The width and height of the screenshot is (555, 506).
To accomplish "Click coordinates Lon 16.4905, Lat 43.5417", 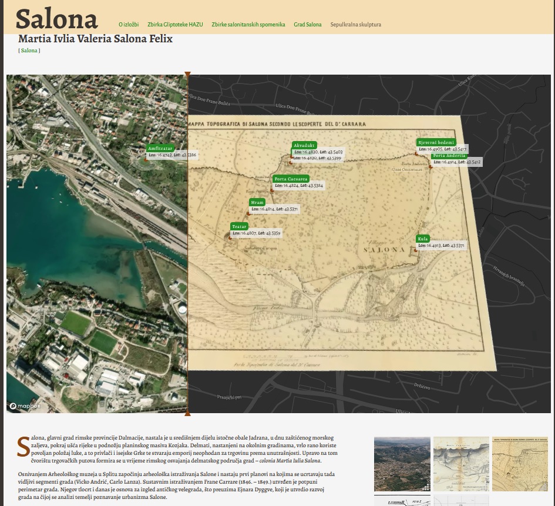I will (x=442, y=149).
